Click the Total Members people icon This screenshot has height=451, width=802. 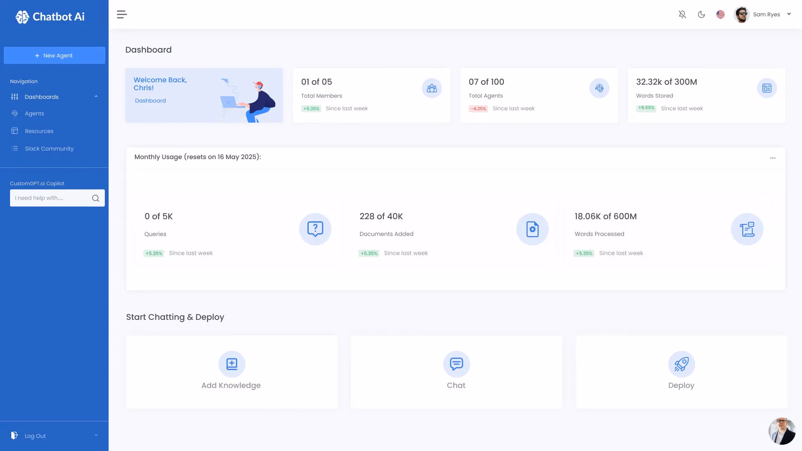click(431, 88)
